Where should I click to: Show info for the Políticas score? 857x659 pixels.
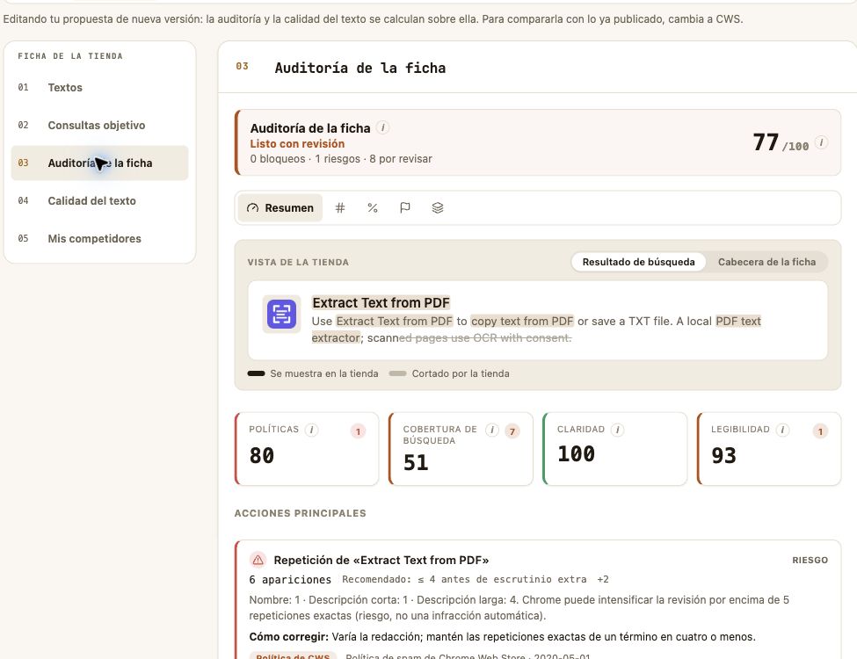coord(311,430)
